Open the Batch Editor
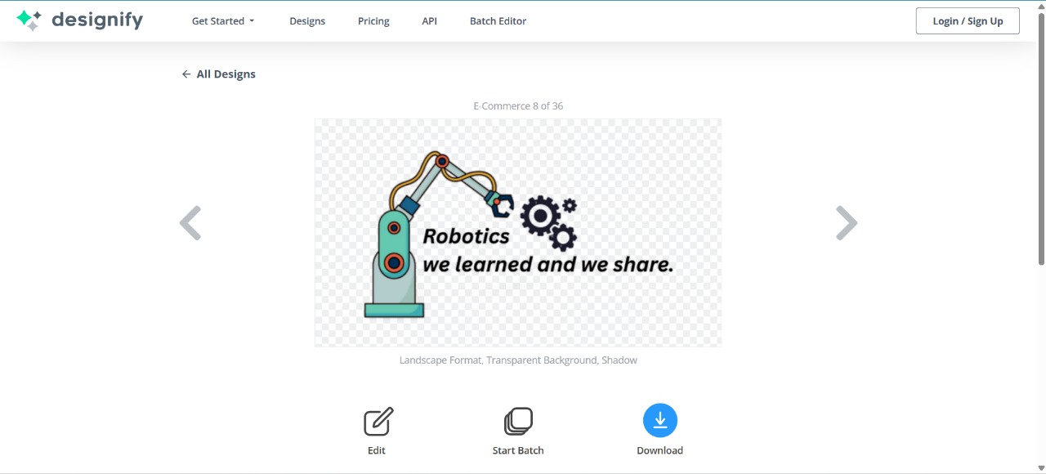The height and width of the screenshot is (474, 1046). (x=498, y=21)
